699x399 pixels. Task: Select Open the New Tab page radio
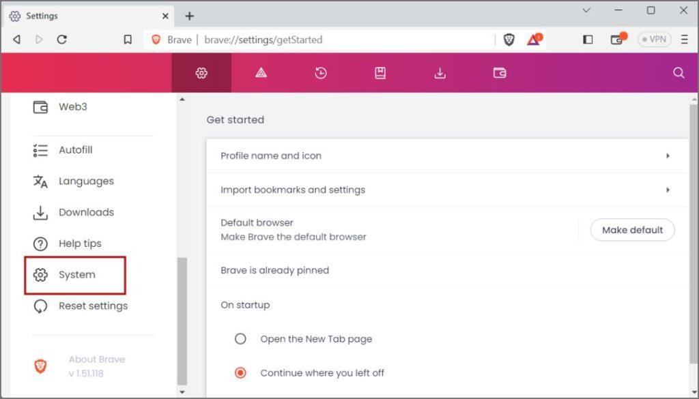[240, 339]
